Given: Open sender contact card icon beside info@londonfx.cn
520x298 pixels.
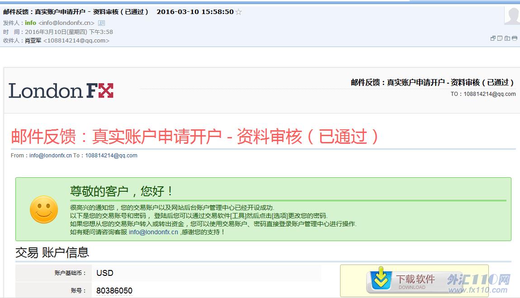Looking at the screenshot, I should 101,23.
